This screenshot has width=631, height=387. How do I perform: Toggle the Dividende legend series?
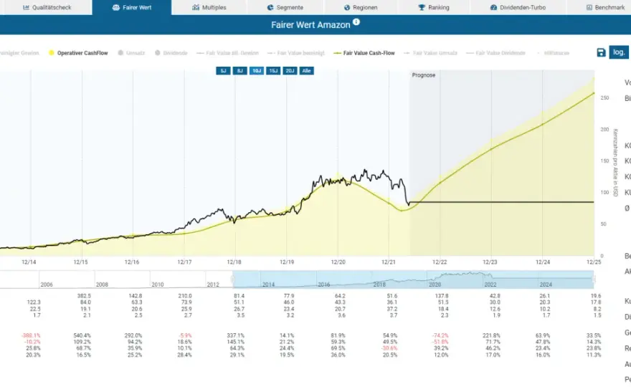tap(171, 53)
